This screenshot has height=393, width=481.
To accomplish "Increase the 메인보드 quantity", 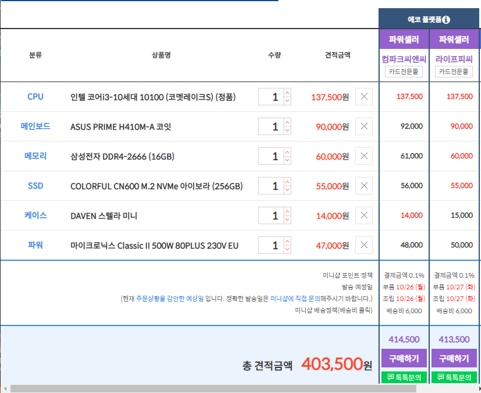I will pyautogui.click(x=287, y=122).
